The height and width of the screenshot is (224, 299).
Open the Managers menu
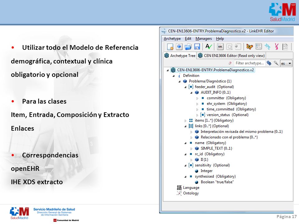tap(204, 39)
